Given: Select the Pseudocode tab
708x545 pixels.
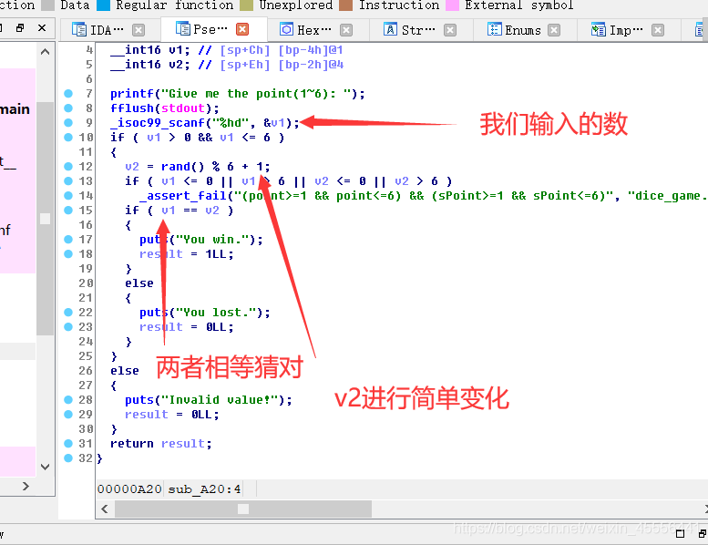Looking at the screenshot, I should pyautogui.click(x=201, y=29).
